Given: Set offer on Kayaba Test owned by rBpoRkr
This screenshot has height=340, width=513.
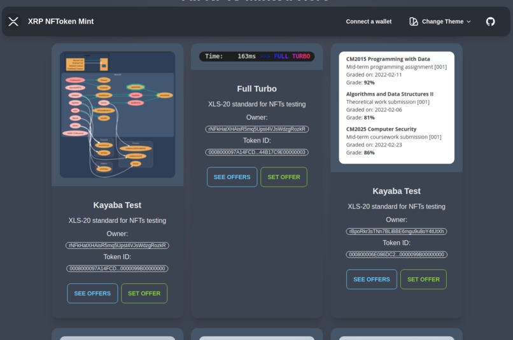Looking at the screenshot, I should click(423, 280).
